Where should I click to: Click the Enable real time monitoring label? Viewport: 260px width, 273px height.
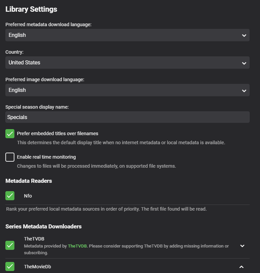46,157
